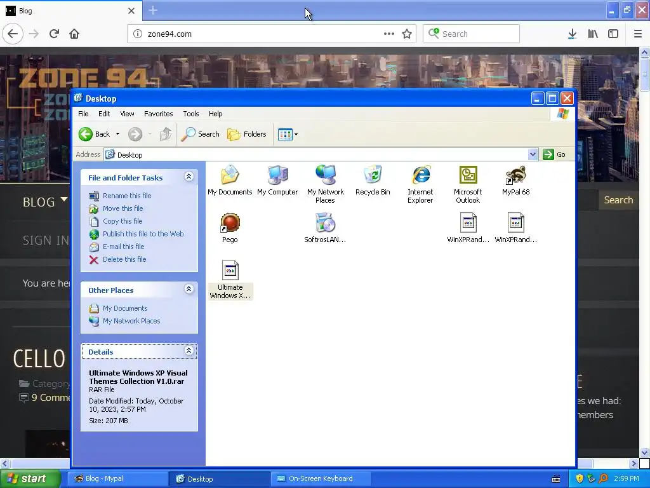Open the File menu
The width and height of the screenshot is (650, 488).
coord(83,114)
